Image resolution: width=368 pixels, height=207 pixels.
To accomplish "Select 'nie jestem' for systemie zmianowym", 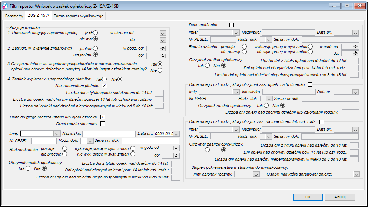I will point(95,54).
